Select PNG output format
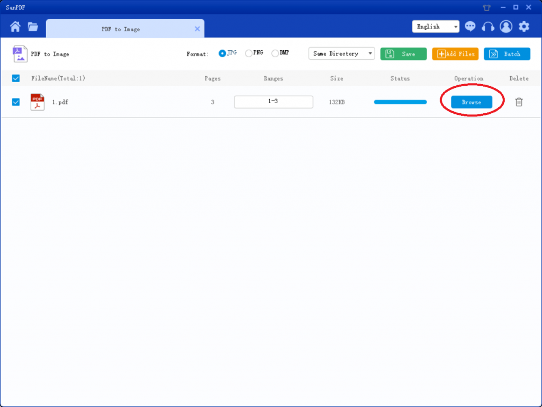Viewport: 542px width, 407px height. (x=249, y=53)
